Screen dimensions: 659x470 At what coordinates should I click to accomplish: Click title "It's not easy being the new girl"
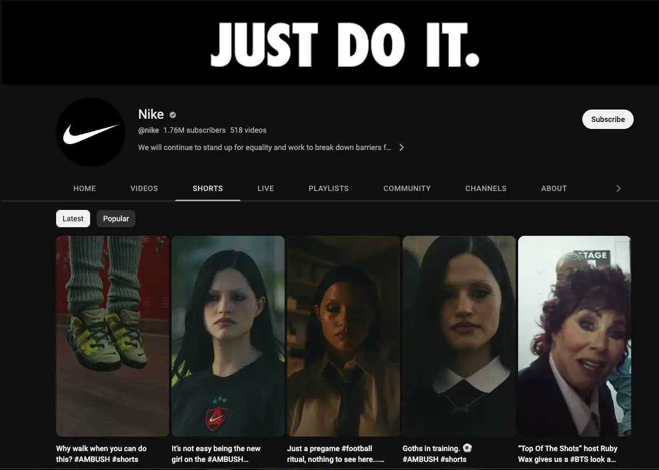click(x=216, y=454)
